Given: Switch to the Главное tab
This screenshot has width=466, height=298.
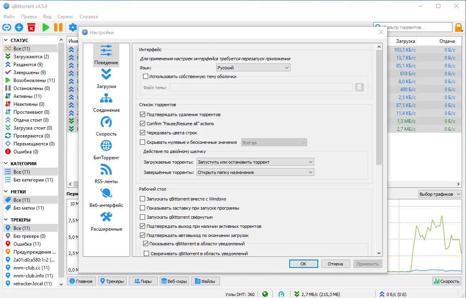Looking at the screenshot, I should (81, 281).
